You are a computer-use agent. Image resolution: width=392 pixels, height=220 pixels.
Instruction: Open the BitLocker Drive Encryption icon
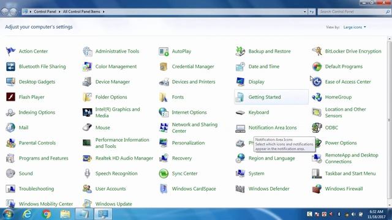pyautogui.click(x=317, y=51)
